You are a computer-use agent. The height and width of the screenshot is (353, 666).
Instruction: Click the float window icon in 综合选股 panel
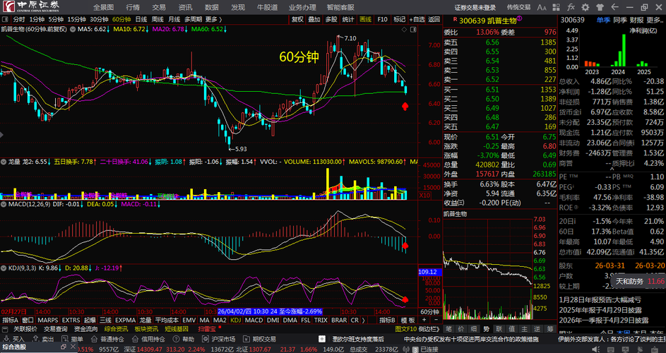click(x=63, y=347)
